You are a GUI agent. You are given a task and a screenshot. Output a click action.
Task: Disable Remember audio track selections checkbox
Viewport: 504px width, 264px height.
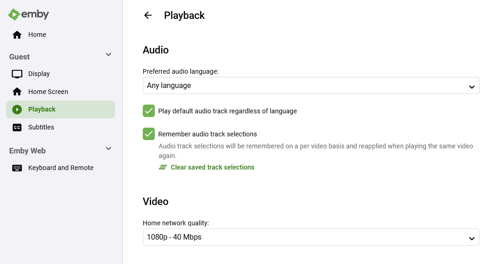coord(149,134)
